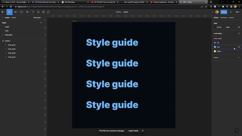Open the Chrome three-dot menu

pyautogui.click(x=239, y=7)
